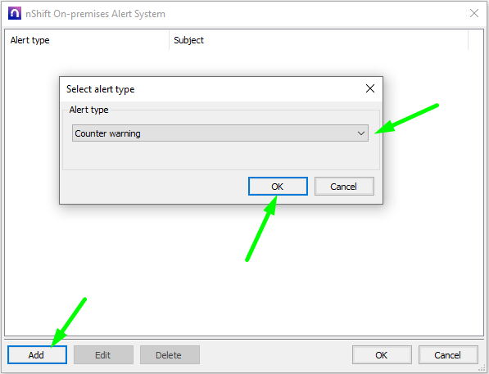The image size is (489, 374).
Task: Close the Select alert type dialog
Action: click(x=370, y=88)
